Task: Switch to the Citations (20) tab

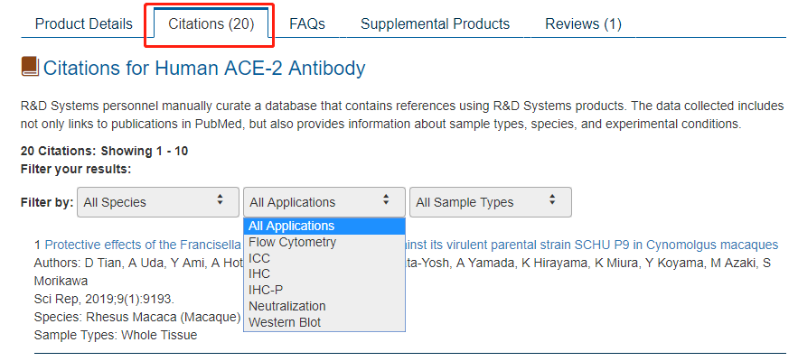Action: 211,23
